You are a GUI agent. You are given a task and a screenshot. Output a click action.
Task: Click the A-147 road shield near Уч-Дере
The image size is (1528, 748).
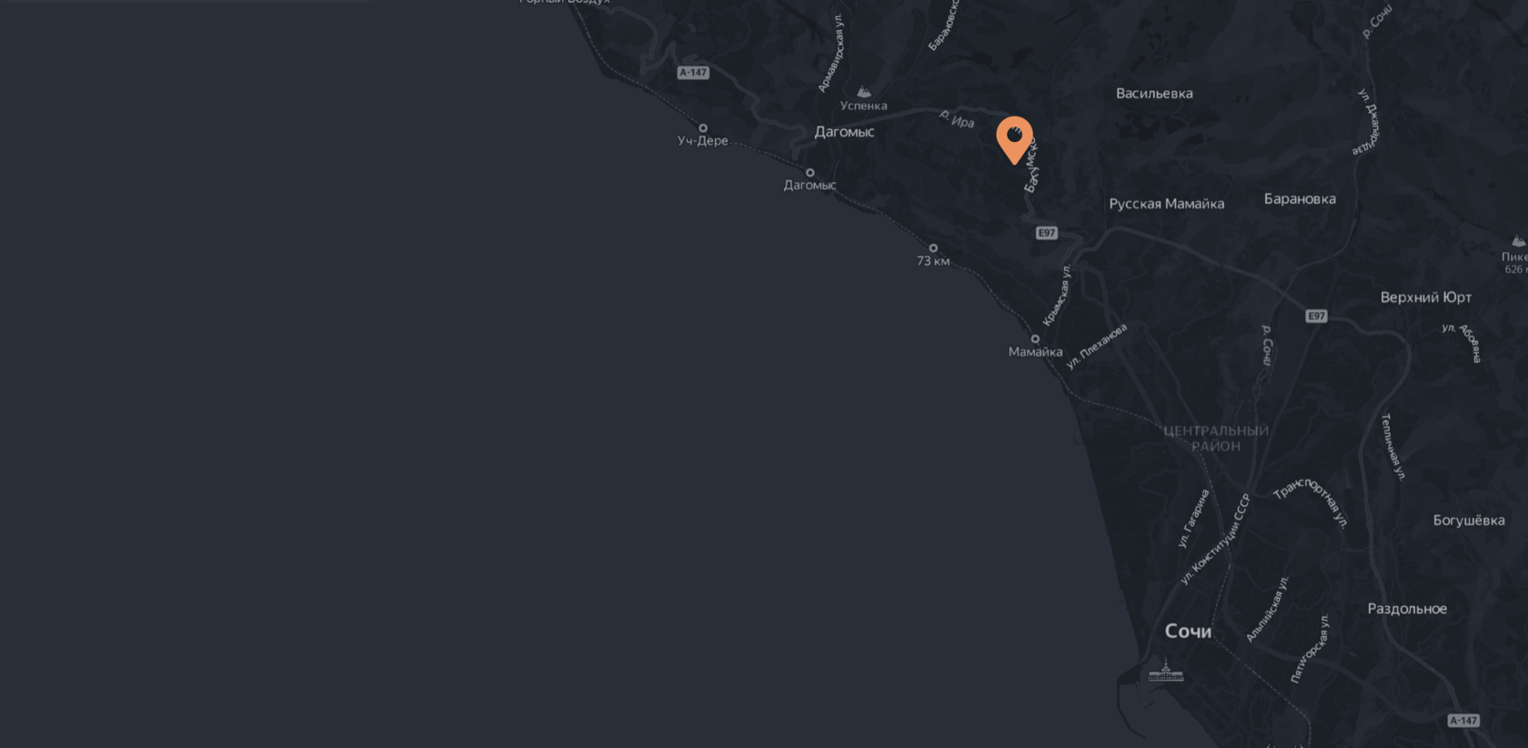point(693,73)
